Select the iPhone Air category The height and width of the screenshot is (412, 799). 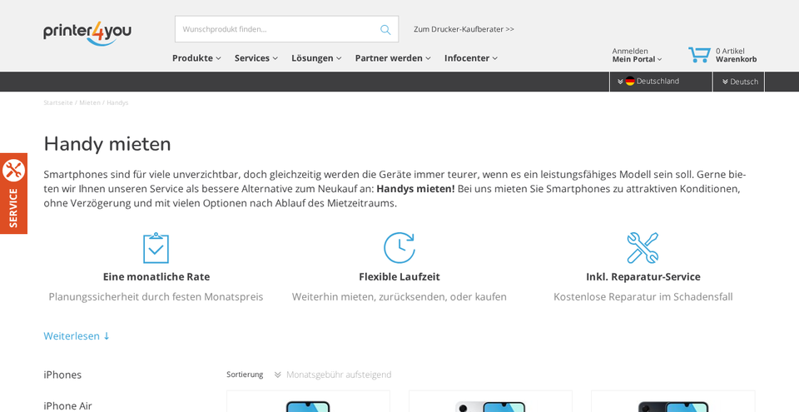click(67, 406)
